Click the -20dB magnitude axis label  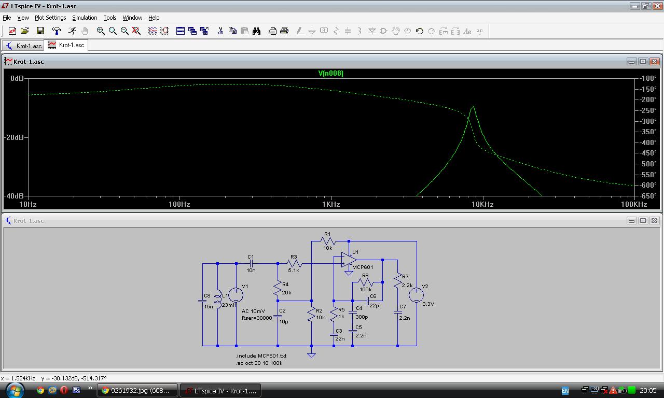click(14, 137)
